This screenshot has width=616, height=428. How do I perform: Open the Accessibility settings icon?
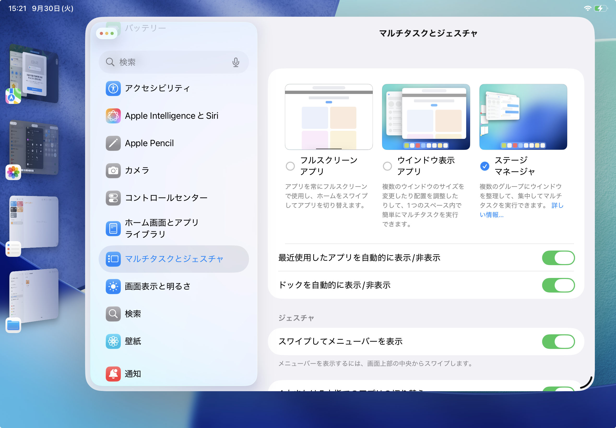click(113, 88)
